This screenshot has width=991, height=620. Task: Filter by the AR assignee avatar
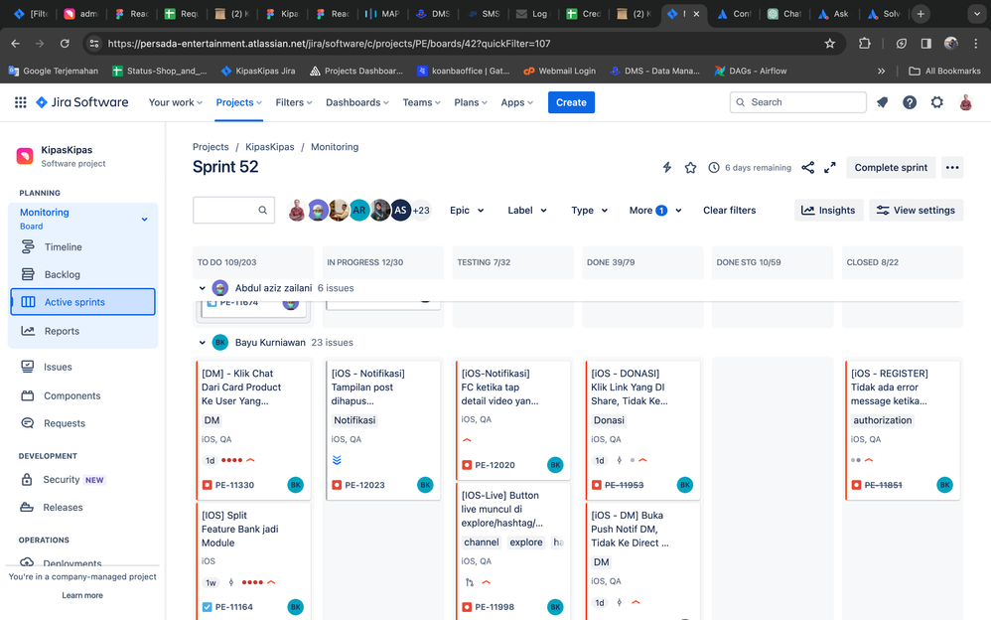click(359, 210)
